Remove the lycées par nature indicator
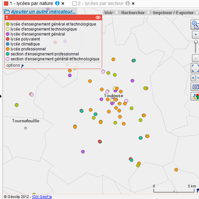199x199 pixels. pos(63,3)
